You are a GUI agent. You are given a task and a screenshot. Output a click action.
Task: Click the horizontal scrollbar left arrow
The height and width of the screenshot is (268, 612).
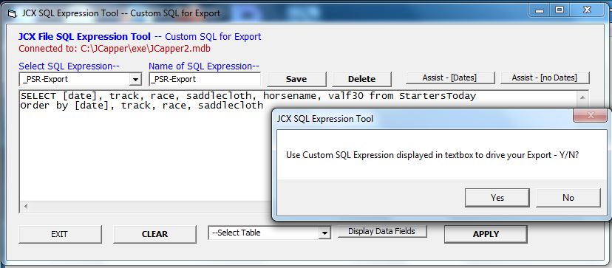[25, 206]
